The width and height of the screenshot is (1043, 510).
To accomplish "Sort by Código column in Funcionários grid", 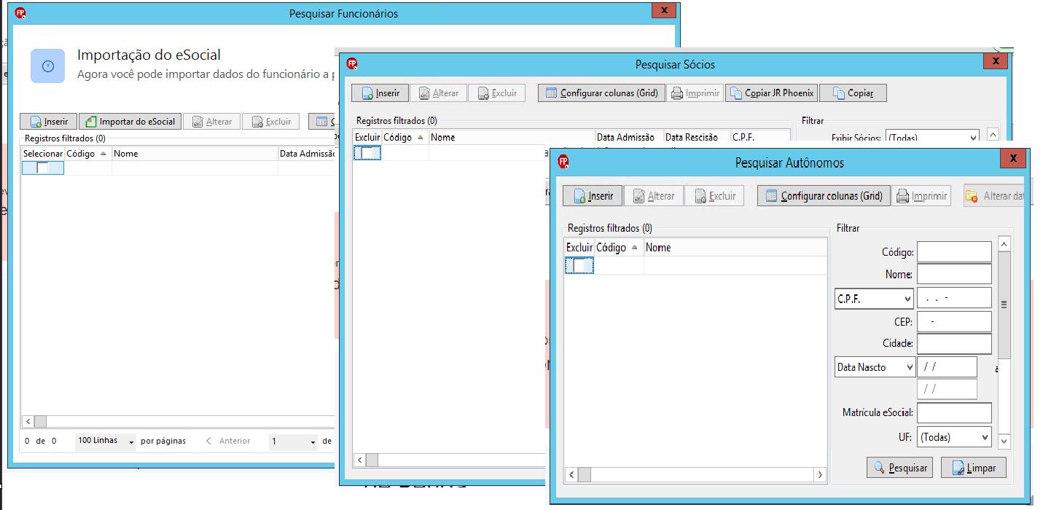I will tap(87, 154).
